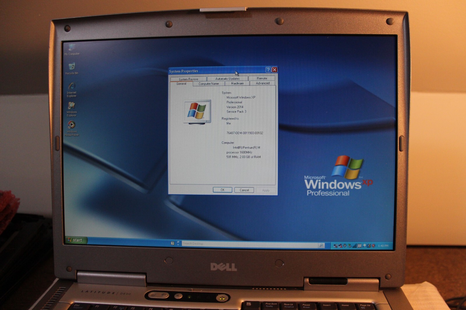This screenshot has height=310, width=466.
Task: Click the monitor display tray icon
Action: (359, 246)
